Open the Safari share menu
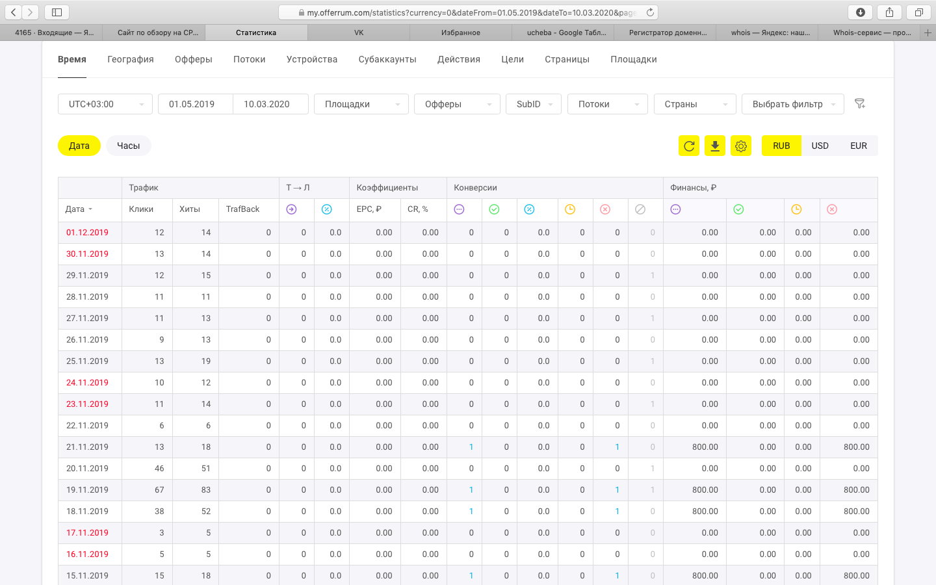Image resolution: width=936 pixels, height=585 pixels. click(889, 12)
